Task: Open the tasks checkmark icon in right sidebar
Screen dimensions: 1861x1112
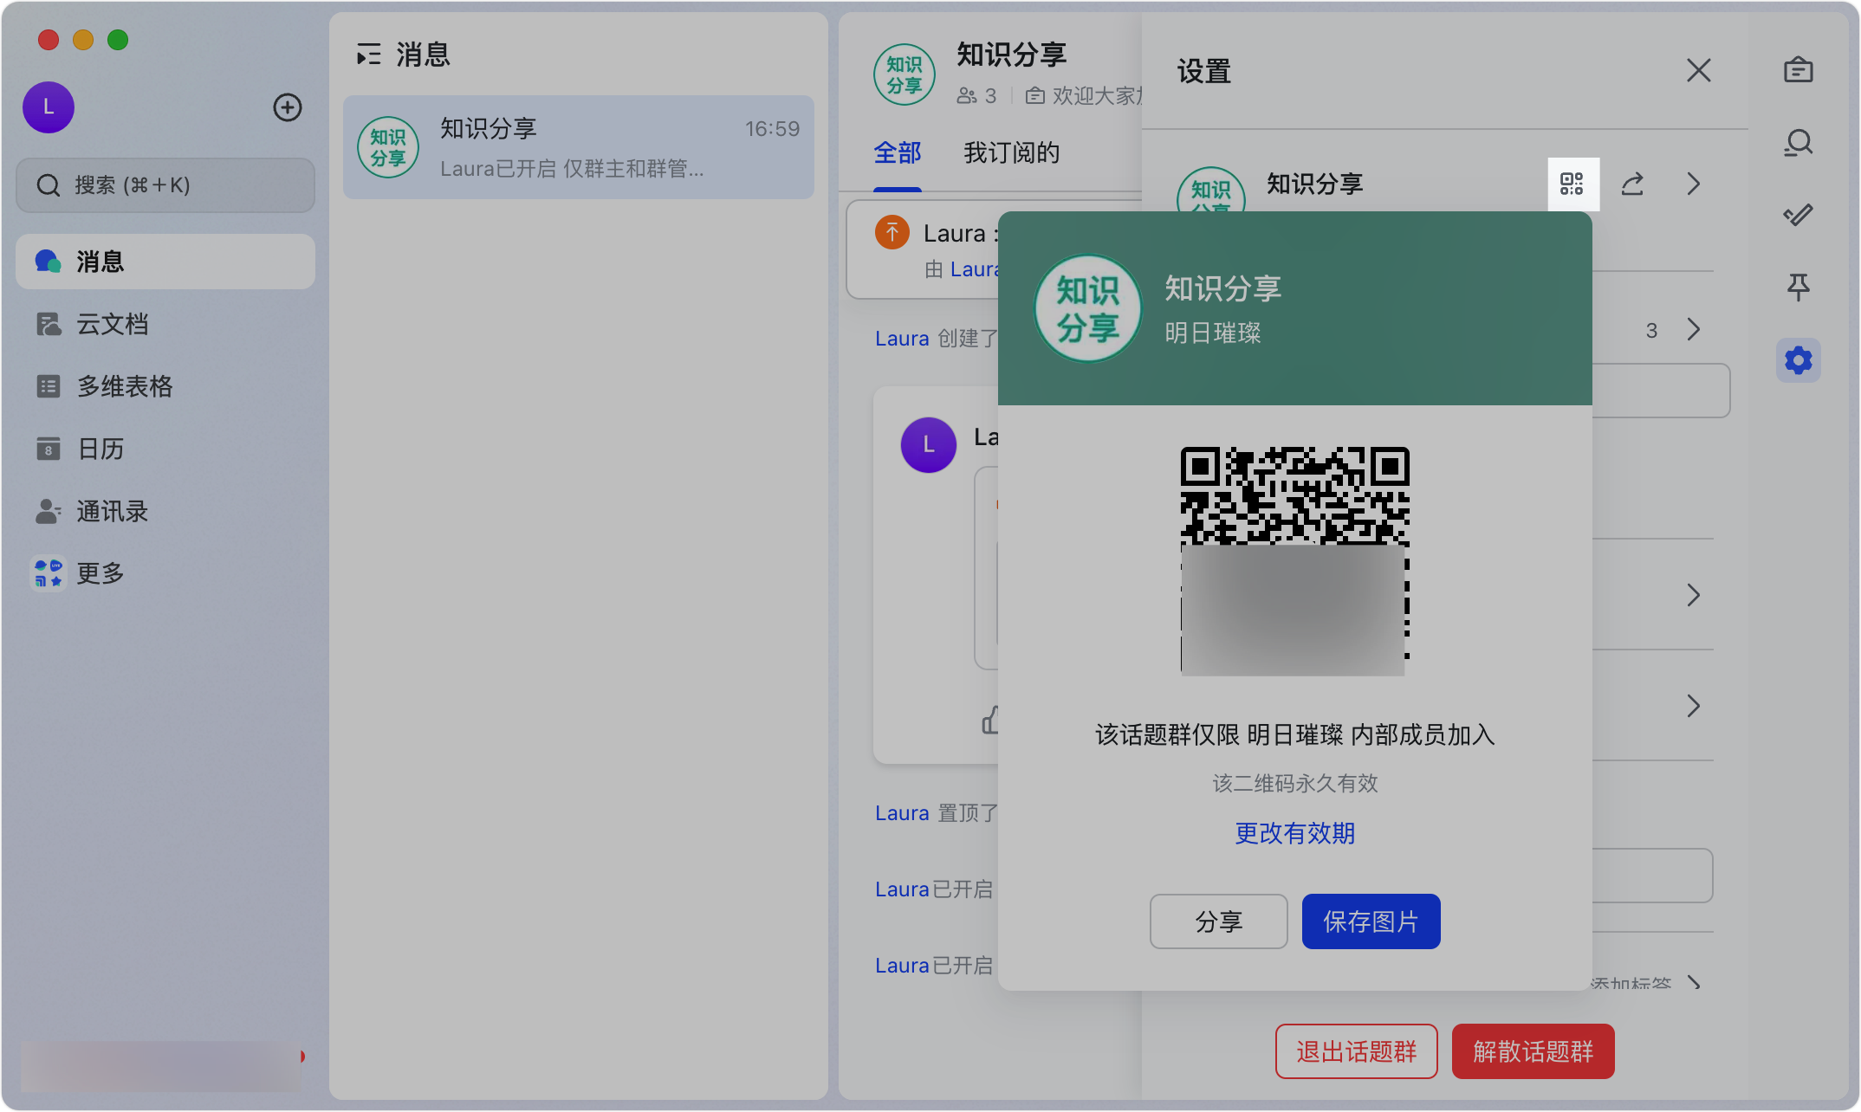Action: point(1799,215)
